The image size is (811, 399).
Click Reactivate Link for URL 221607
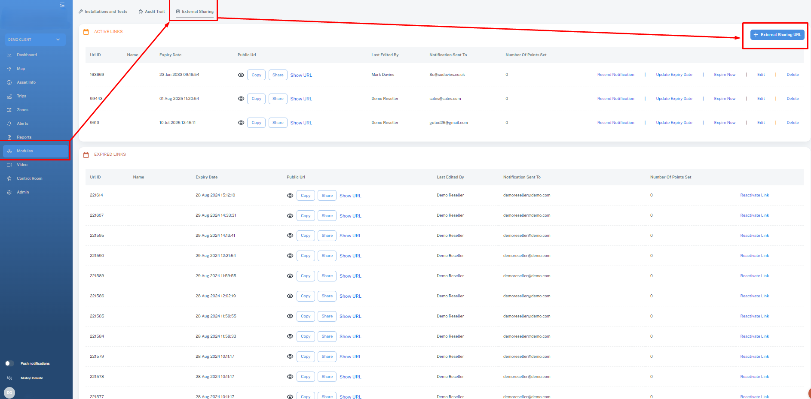pyautogui.click(x=754, y=215)
